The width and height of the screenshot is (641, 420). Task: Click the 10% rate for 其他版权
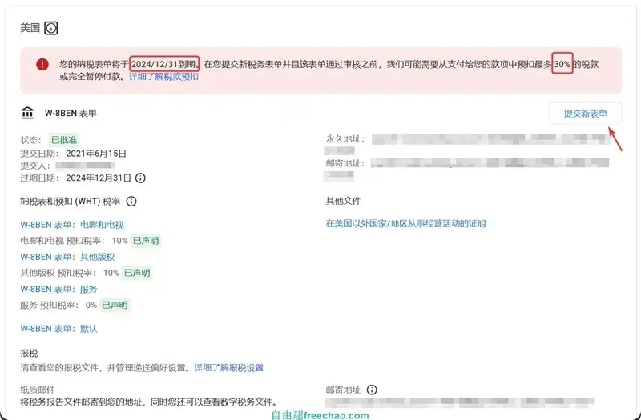(111, 273)
